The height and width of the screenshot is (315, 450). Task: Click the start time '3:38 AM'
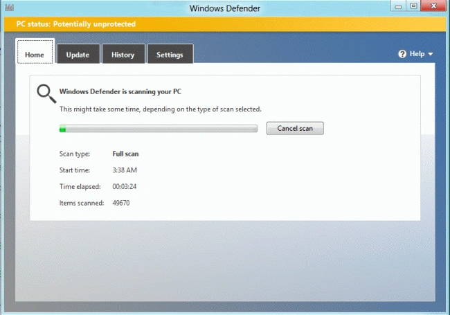click(x=125, y=170)
